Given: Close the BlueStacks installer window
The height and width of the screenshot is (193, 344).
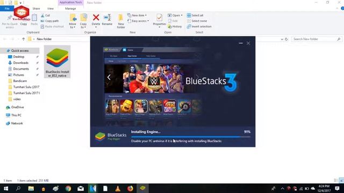Looking at the screenshot, I should [248, 43].
